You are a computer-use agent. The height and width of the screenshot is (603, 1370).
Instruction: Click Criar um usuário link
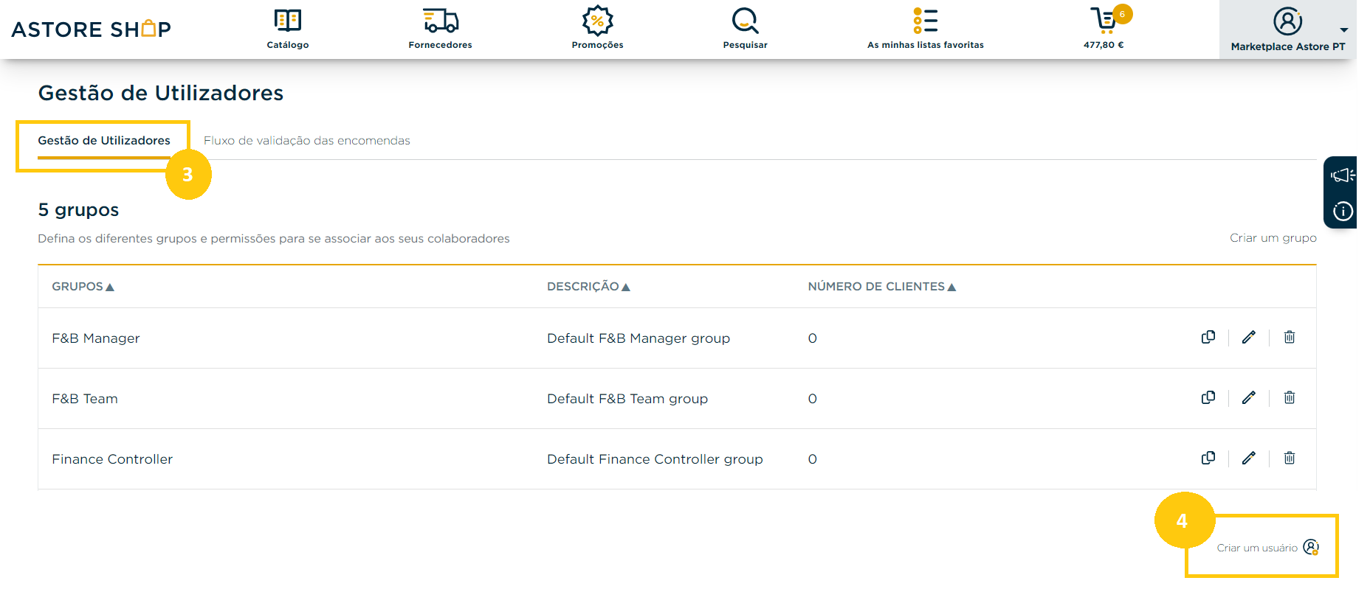click(x=1257, y=548)
